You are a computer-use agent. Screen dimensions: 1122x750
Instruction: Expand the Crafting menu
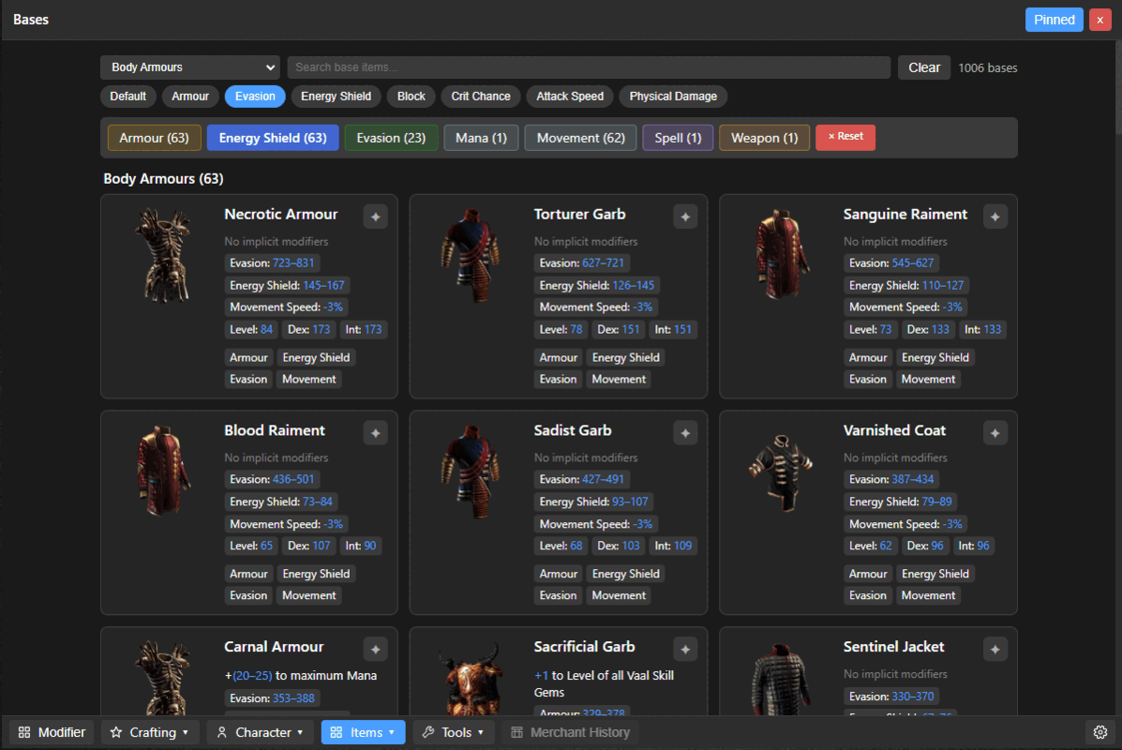(x=150, y=732)
